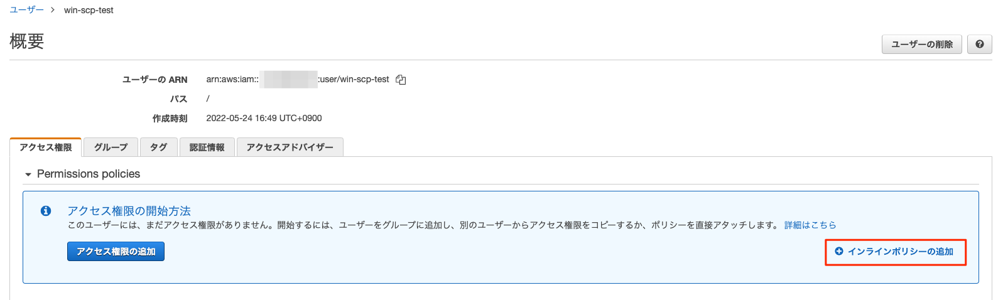Click the アクセス権限の追加 button
The image size is (1003, 300).
click(116, 252)
